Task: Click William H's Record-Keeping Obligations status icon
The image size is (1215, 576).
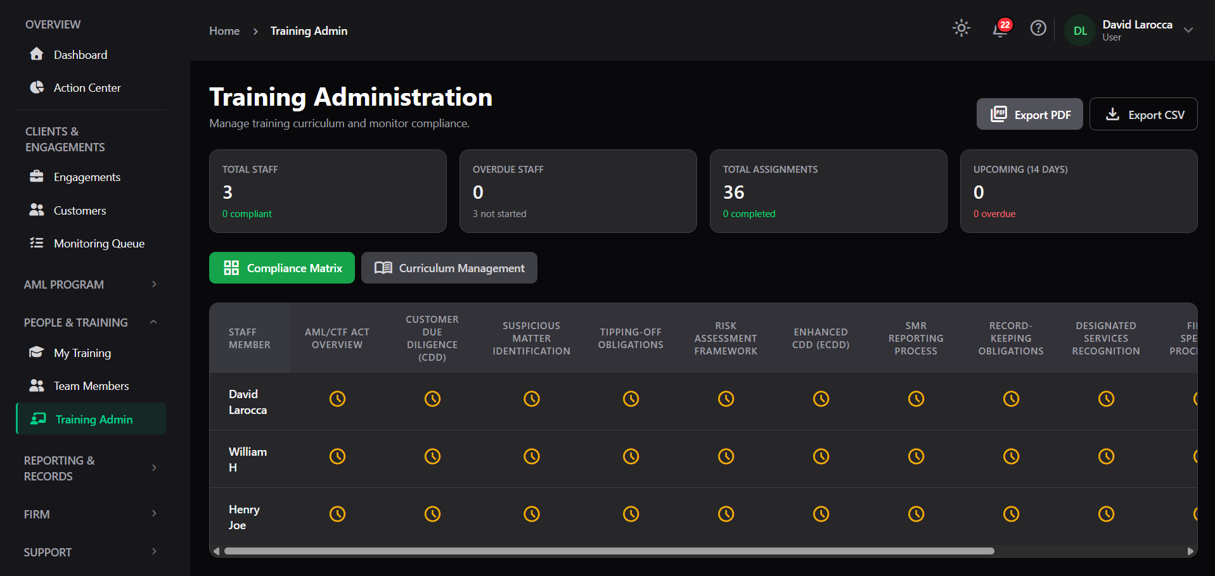Action: (x=1011, y=456)
